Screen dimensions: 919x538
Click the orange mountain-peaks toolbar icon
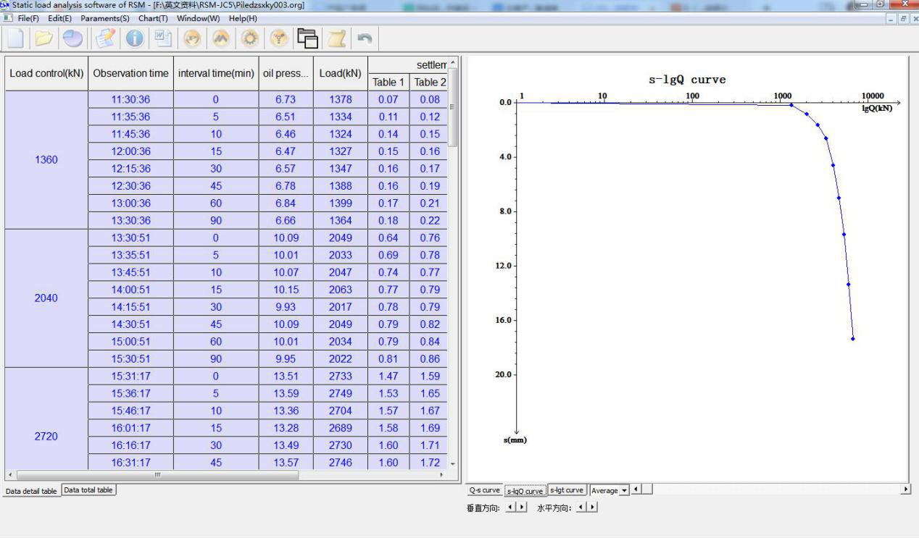(221, 39)
